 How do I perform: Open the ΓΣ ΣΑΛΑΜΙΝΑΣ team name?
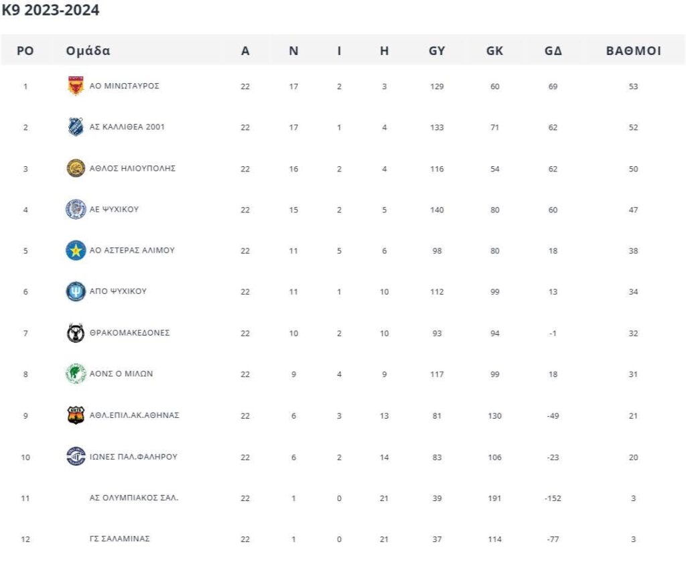click(x=120, y=539)
